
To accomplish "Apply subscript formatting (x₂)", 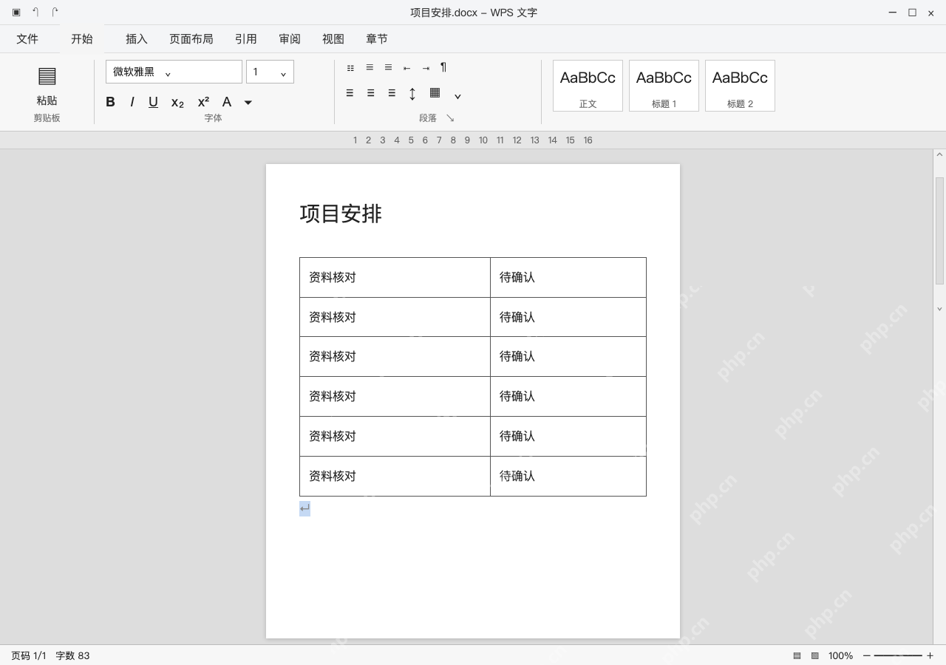I will click(177, 103).
